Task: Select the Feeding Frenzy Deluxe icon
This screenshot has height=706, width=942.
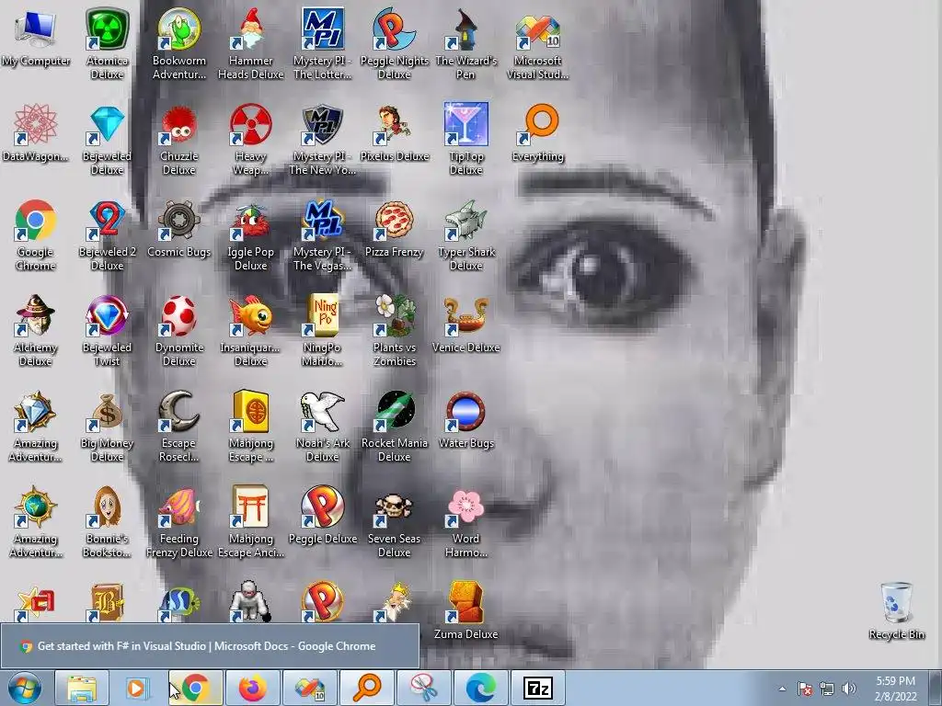Action: coord(179,522)
